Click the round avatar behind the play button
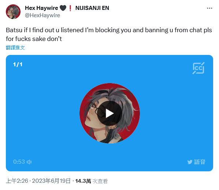219x190 pixels. pyautogui.click(x=109, y=113)
